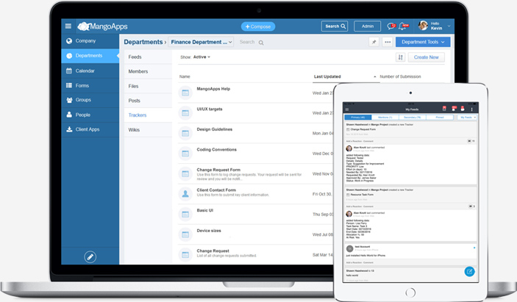Screen dimensions: 517x302
Task: Expand the Show Active filter dropdown
Action: 202,57
